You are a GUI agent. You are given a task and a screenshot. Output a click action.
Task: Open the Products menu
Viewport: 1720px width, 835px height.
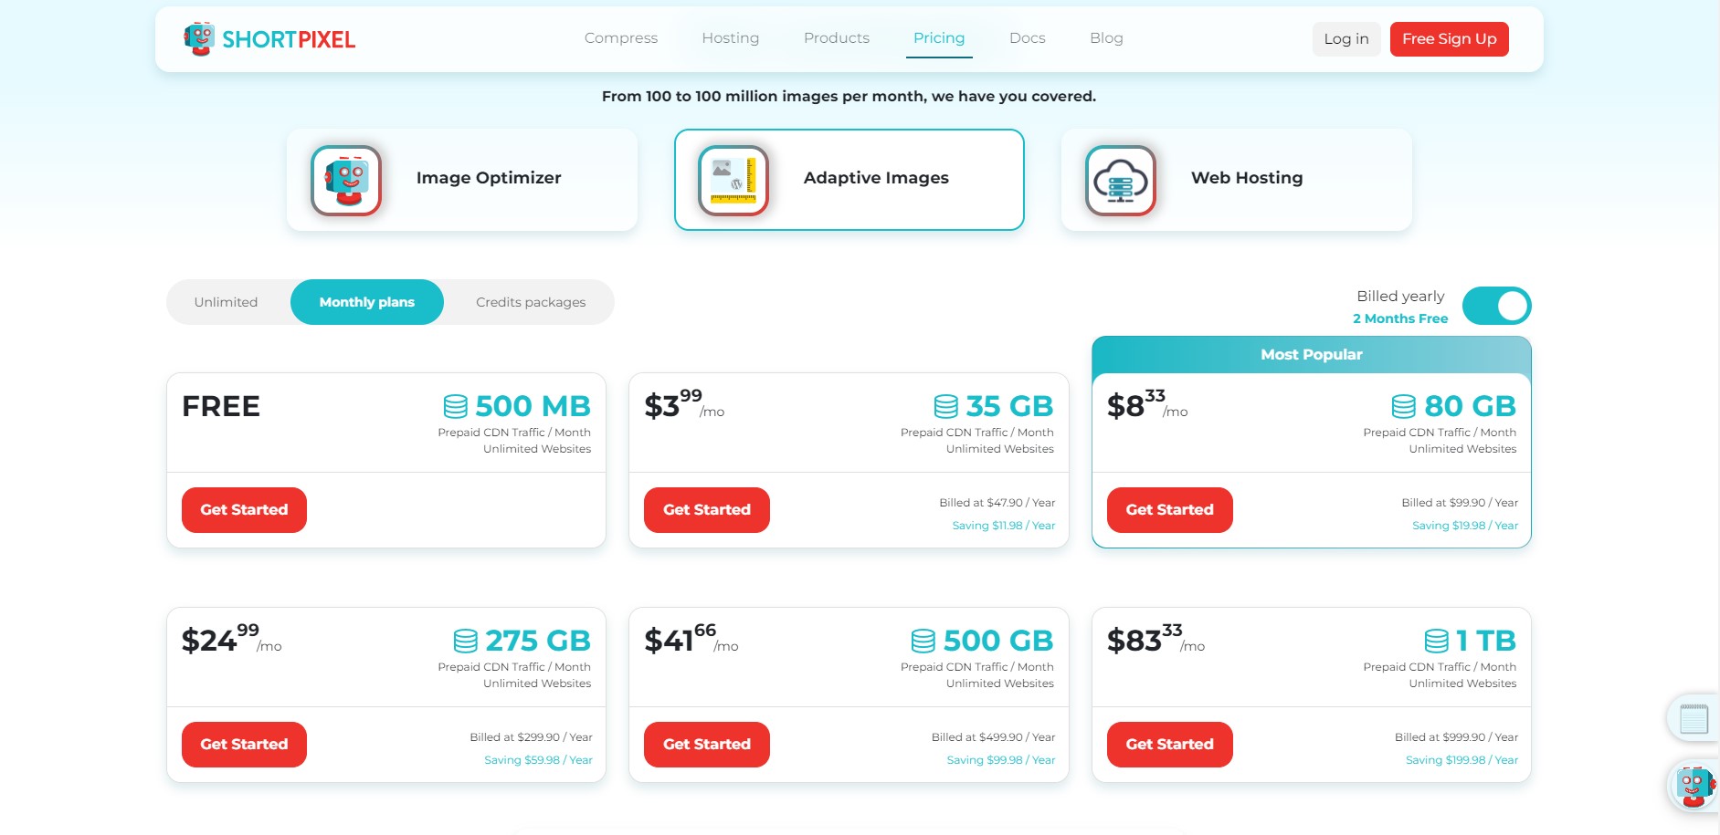837,38
